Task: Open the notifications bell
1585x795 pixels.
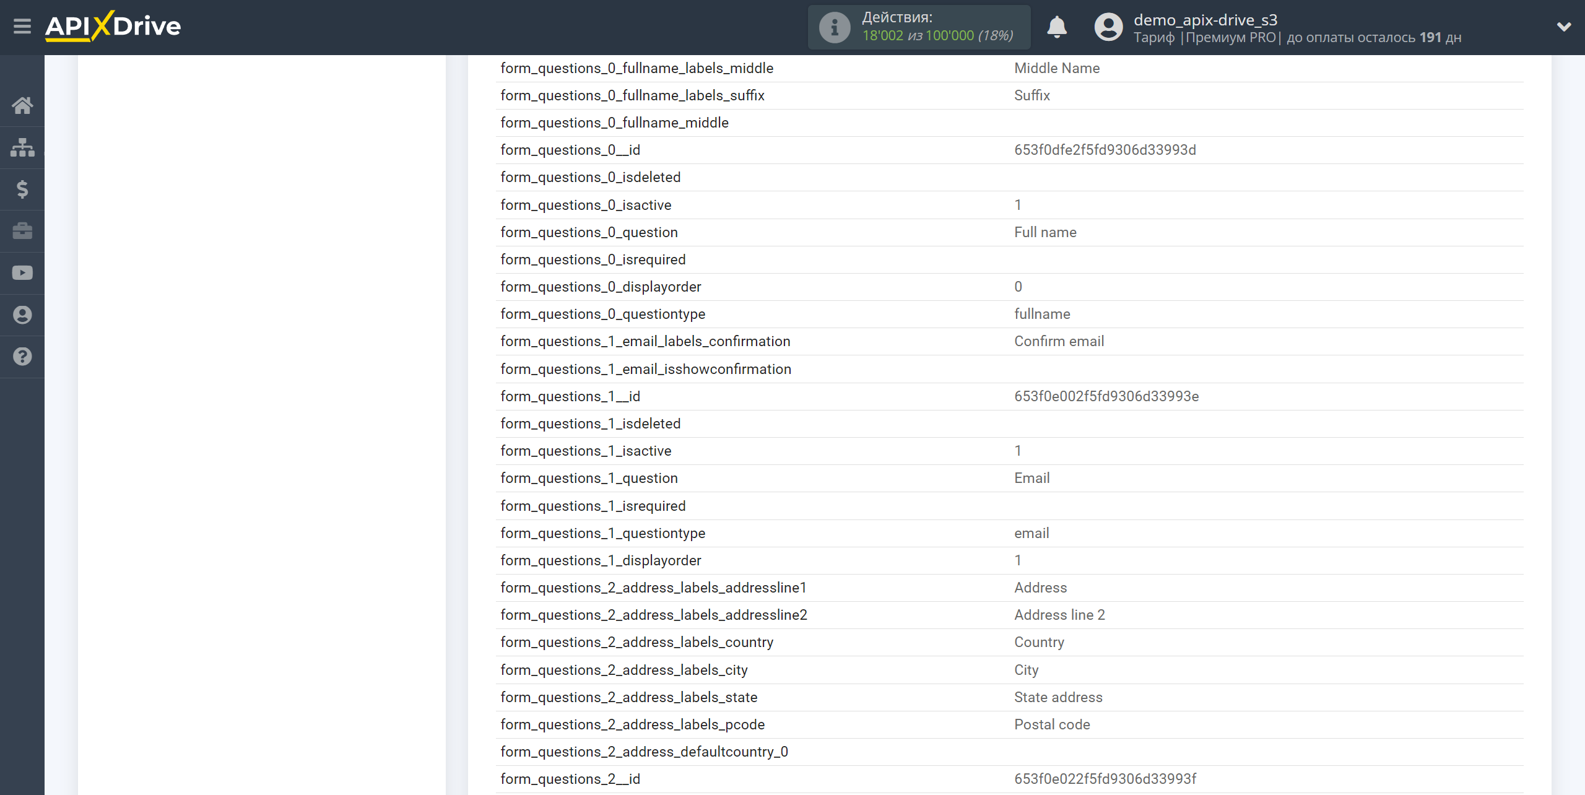Action: (1057, 27)
